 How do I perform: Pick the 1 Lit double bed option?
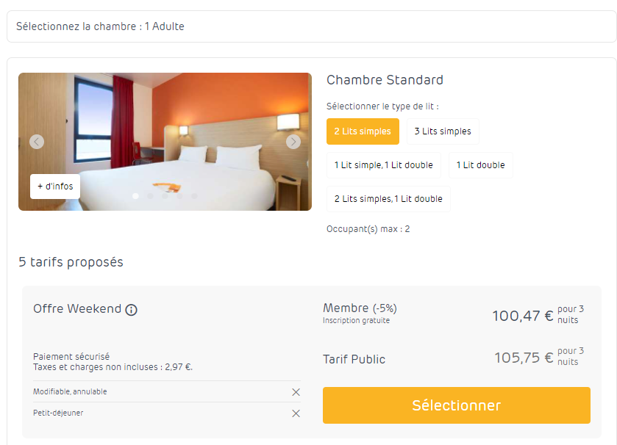481,165
